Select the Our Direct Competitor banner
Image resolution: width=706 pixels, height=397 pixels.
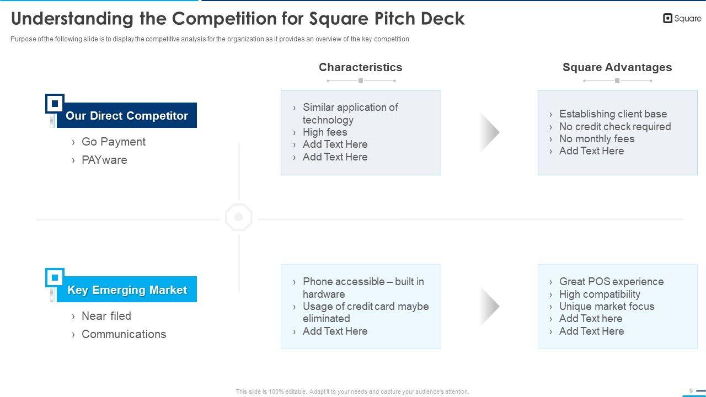[x=127, y=116]
